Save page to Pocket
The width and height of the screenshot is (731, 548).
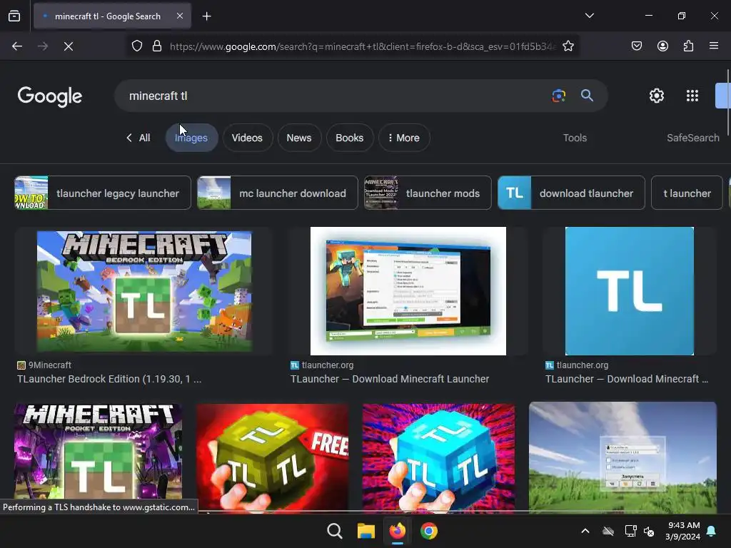click(x=637, y=46)
